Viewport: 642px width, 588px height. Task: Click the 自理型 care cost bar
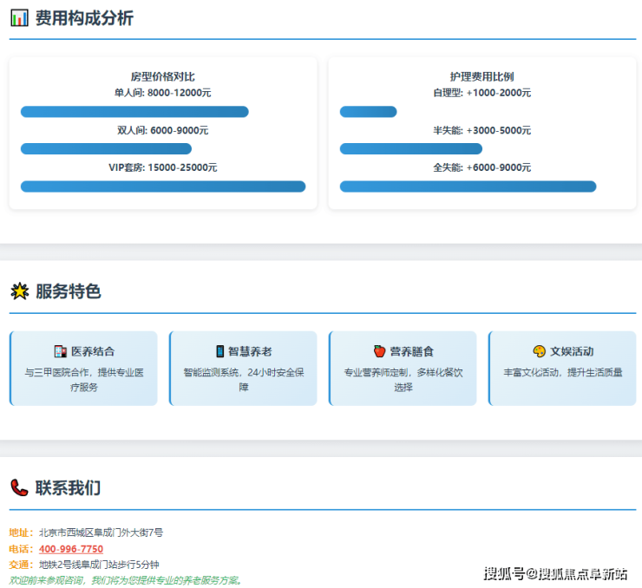pos(368,112)
